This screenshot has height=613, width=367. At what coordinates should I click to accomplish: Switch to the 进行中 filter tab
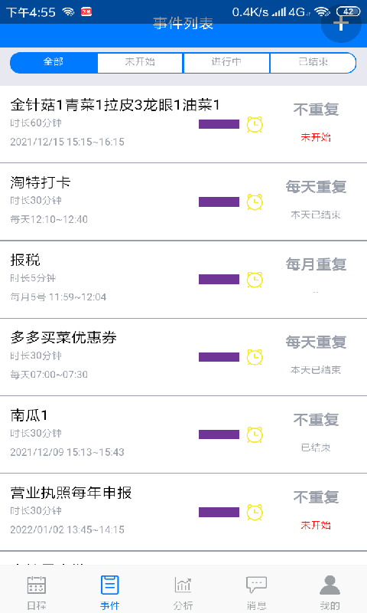226,62
